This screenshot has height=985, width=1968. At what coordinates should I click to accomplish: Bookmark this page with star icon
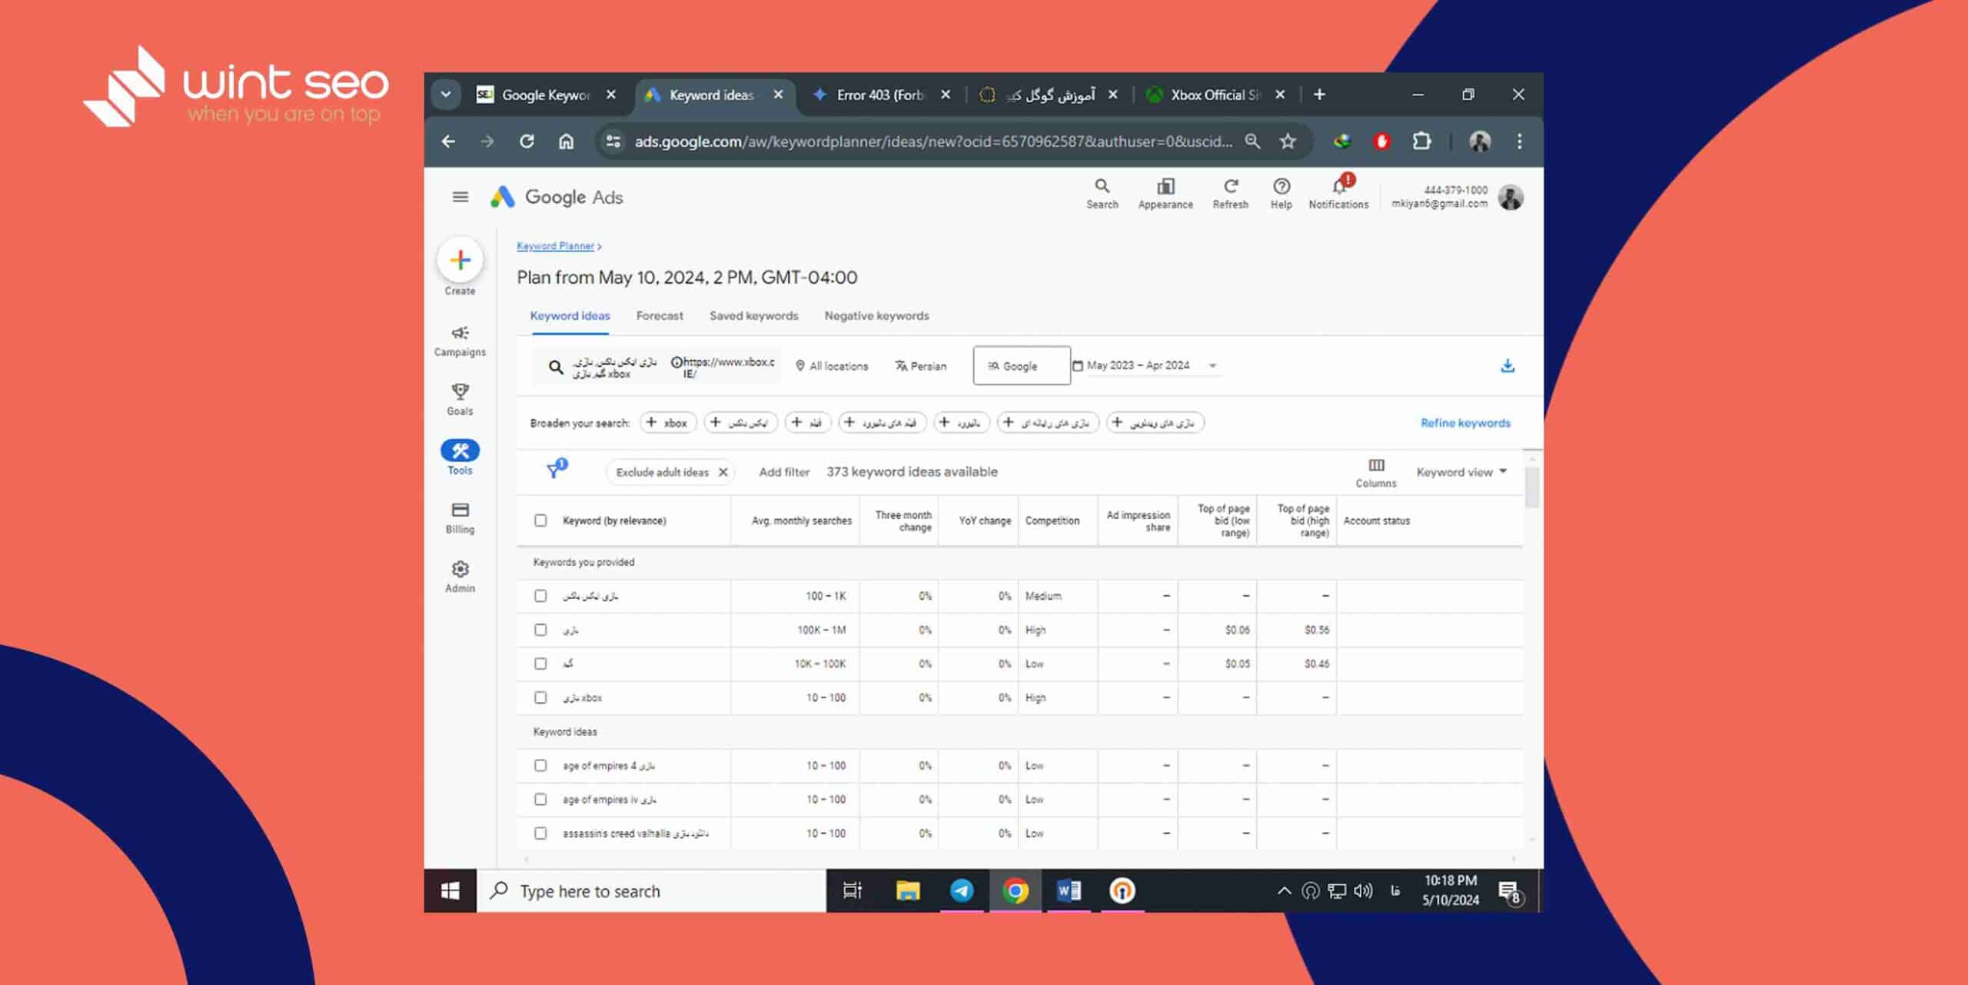point(1288,141)
